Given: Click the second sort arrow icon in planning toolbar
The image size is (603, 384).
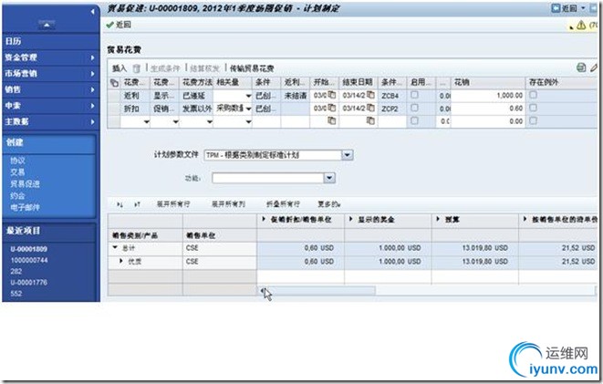Looking at the screenshot, I should tap(137, 204).
